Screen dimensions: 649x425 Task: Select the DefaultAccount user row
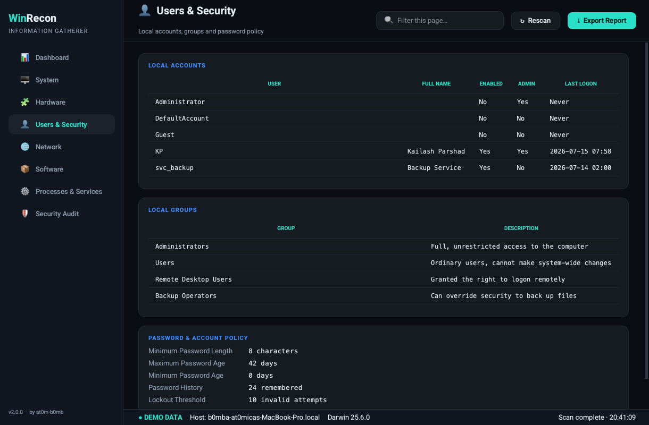click(384, 118)
